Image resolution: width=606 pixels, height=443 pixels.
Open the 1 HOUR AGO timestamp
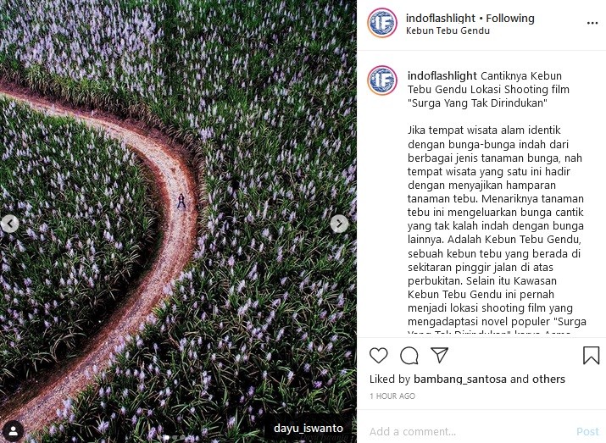[392, 396]
